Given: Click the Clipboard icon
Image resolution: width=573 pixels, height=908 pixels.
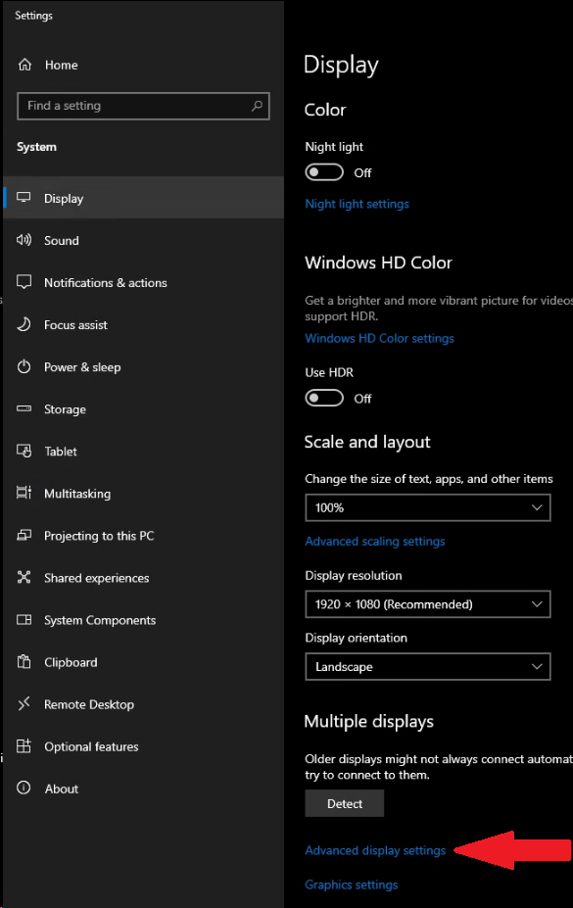Looking at the screenshot, I should coord(24,661).
